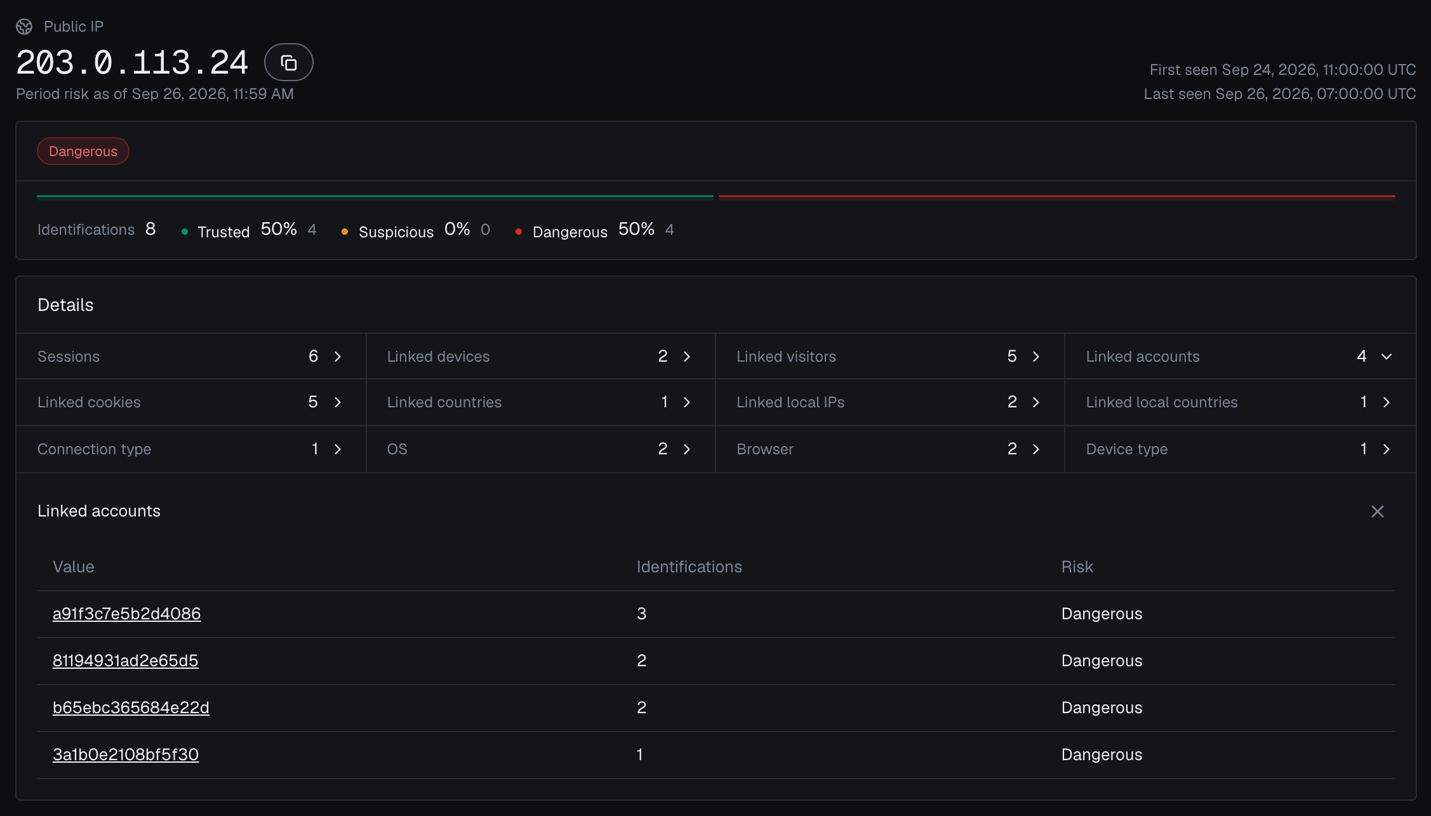Click the Value column header
This screenshot has height=816, width=1431.
coord(73,567)
